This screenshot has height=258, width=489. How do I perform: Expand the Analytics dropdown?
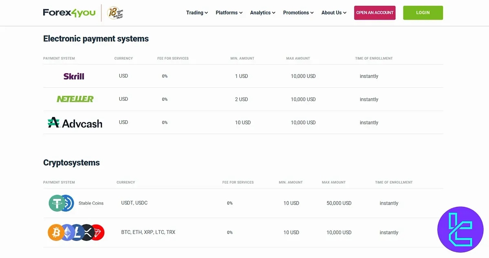(262, 13)
